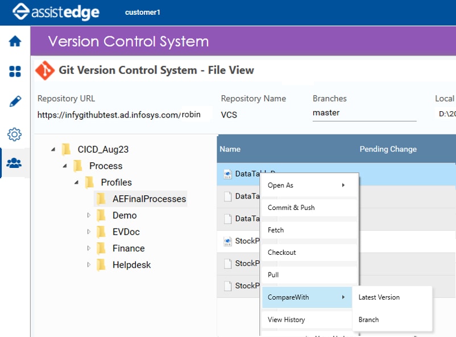The height and width of the screenshot is (337, 456).
Task: Pick Latest Version under CompareWith
Action: point(378,297)
